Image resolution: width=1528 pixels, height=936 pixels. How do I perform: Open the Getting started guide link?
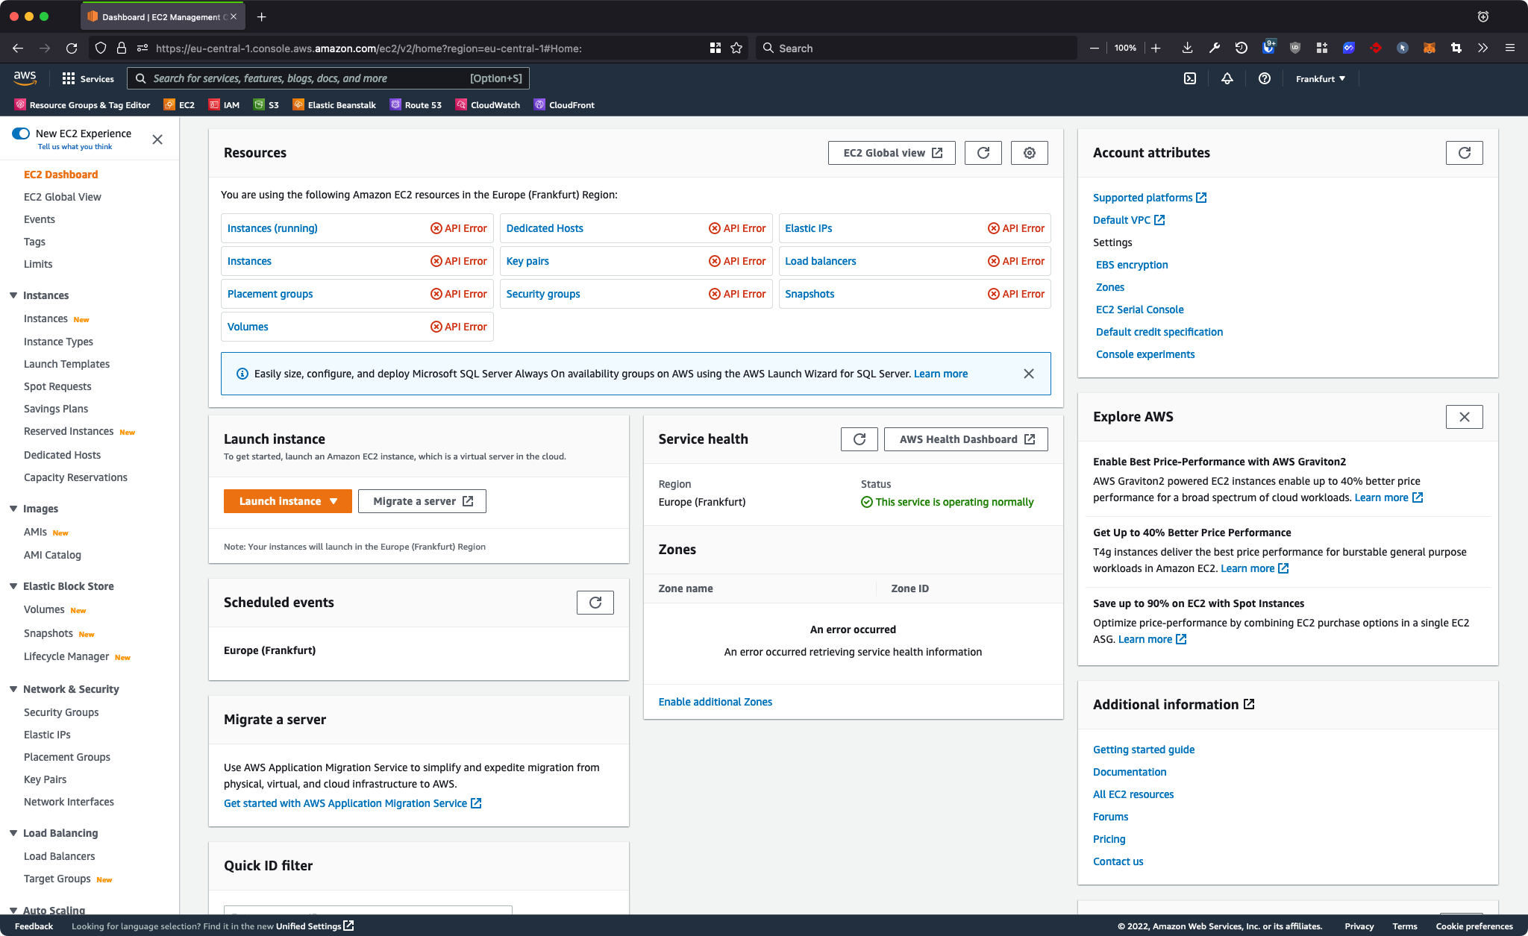point(1144,750)
